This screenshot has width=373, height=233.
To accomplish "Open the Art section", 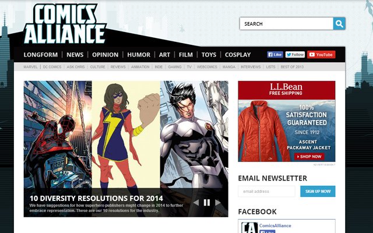I will pos(164,55).
